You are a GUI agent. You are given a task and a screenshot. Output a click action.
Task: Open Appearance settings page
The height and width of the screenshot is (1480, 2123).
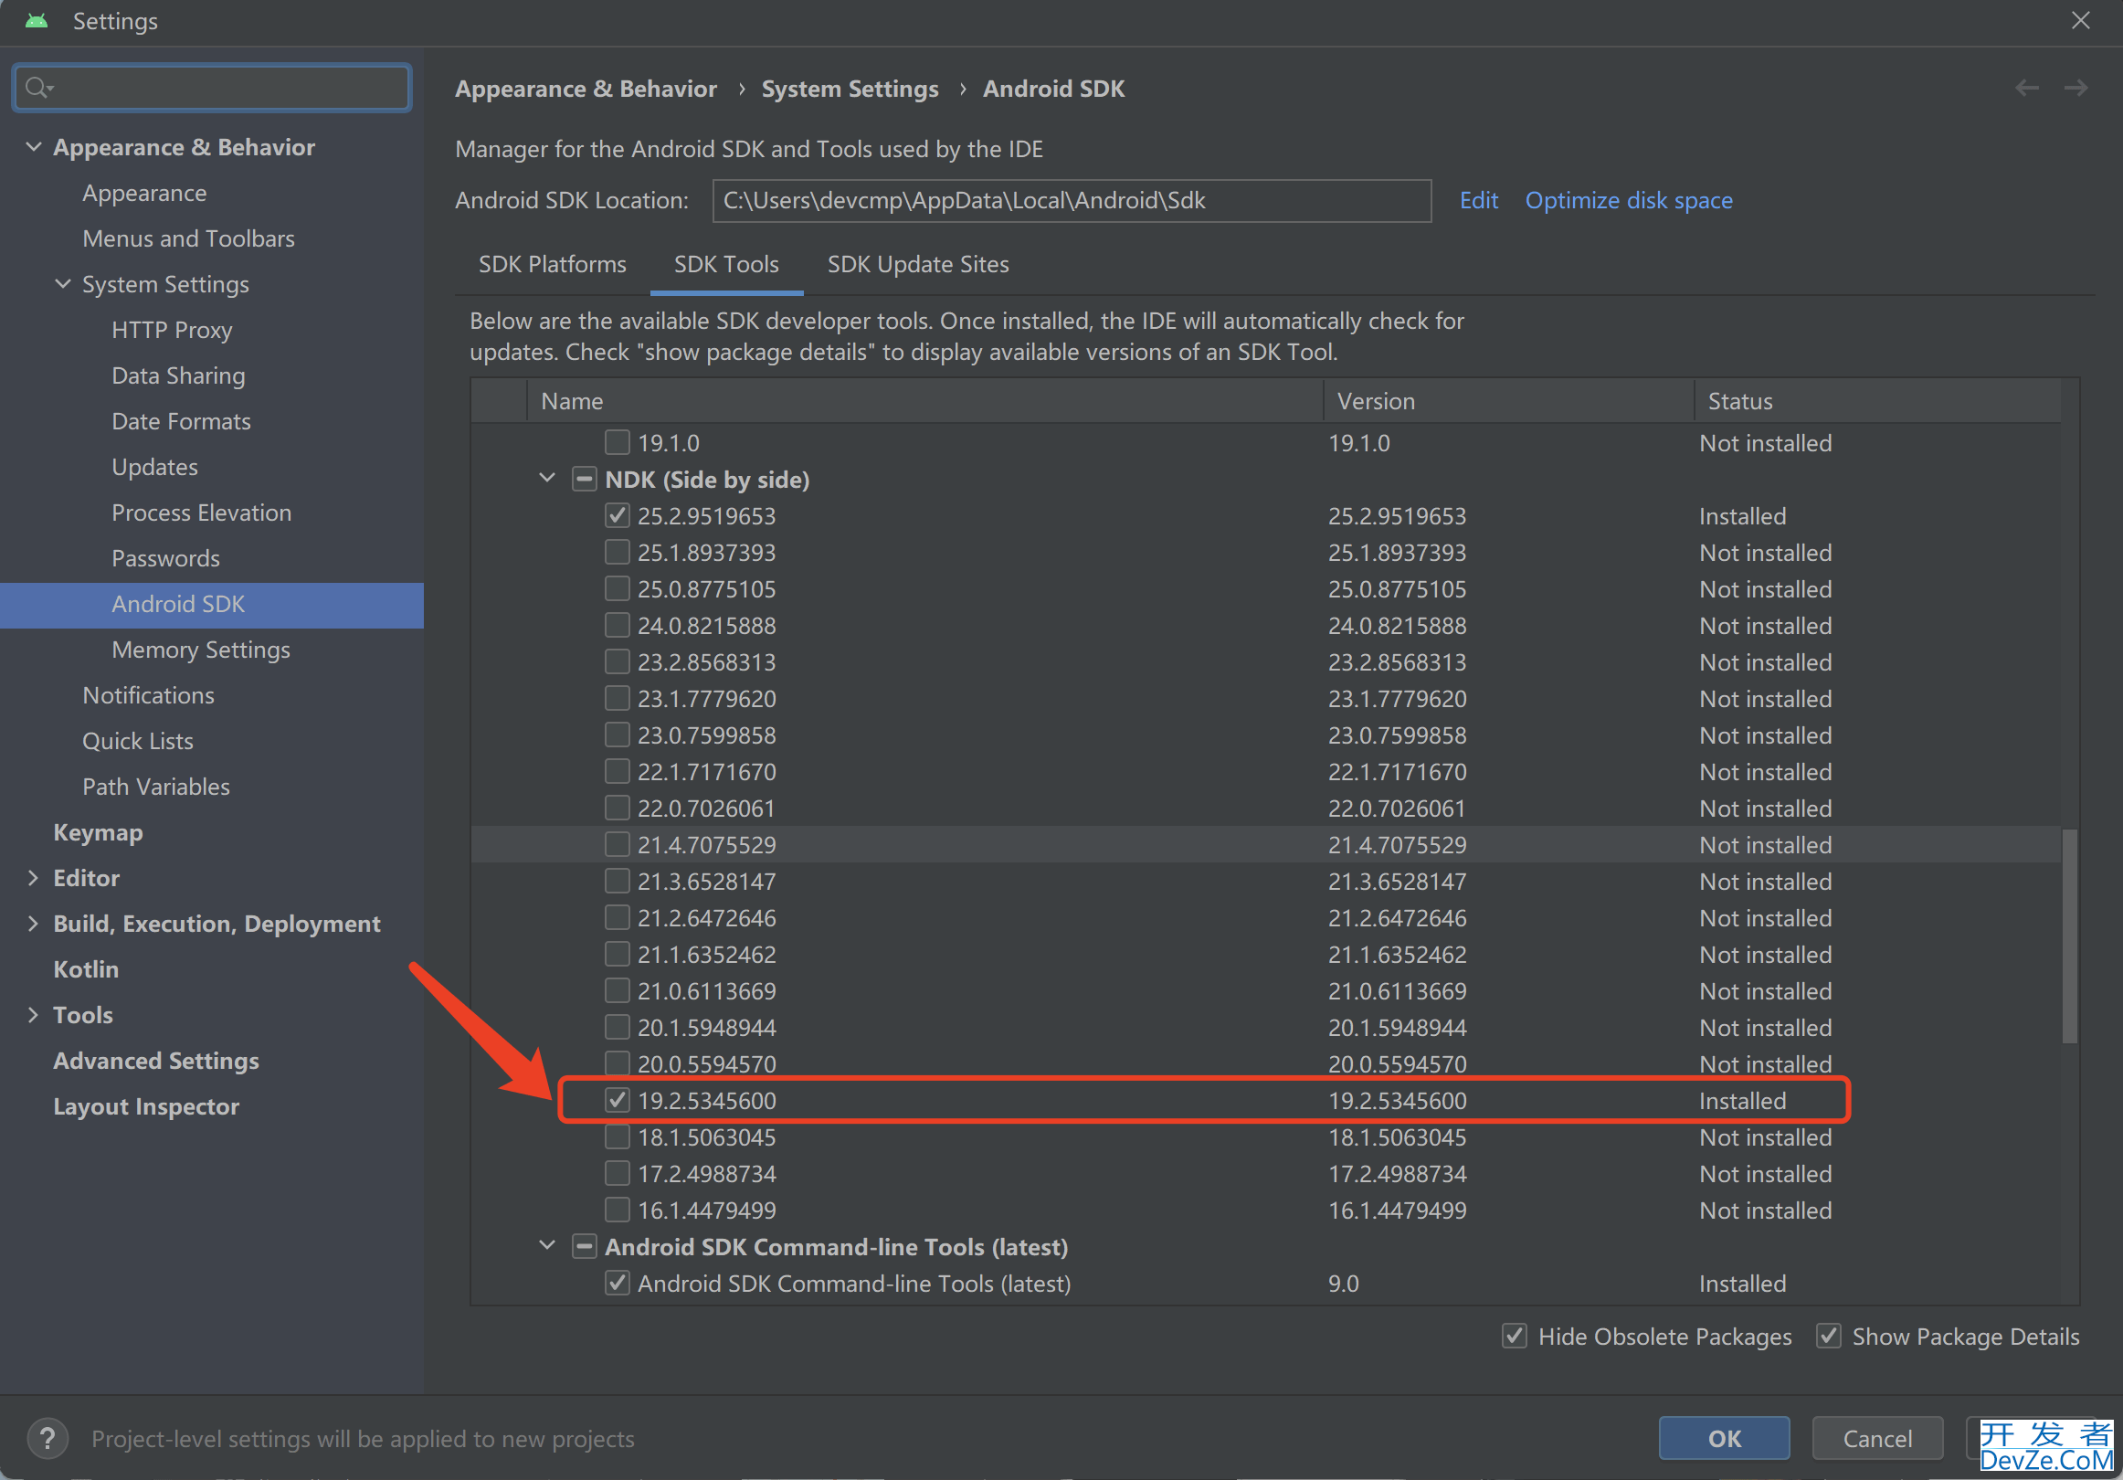tap(144, 194)
